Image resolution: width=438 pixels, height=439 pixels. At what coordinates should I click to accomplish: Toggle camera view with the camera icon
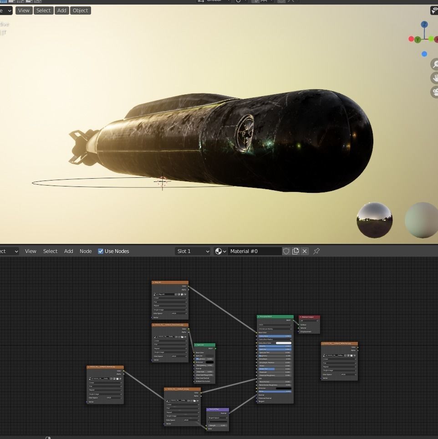(435, 92)
